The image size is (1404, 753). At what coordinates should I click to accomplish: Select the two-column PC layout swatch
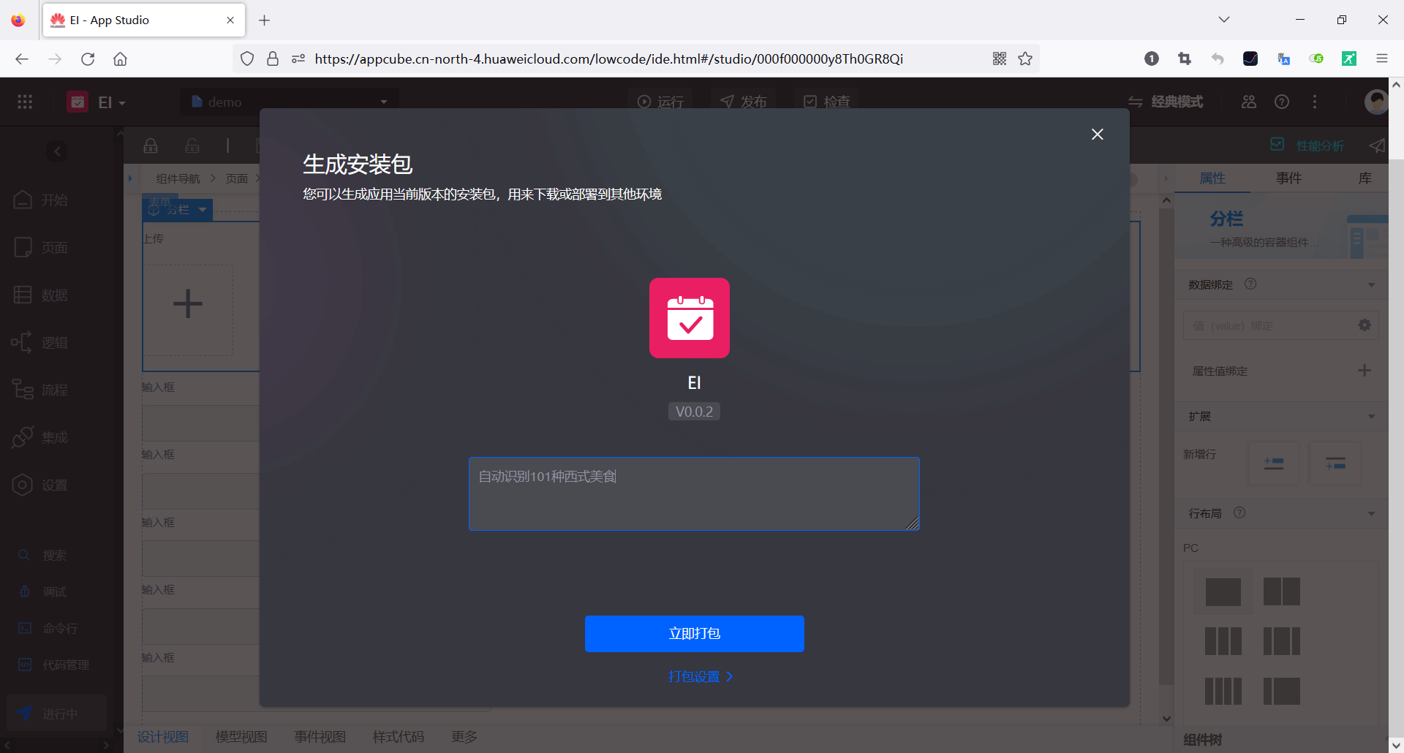pos(1281,591)
